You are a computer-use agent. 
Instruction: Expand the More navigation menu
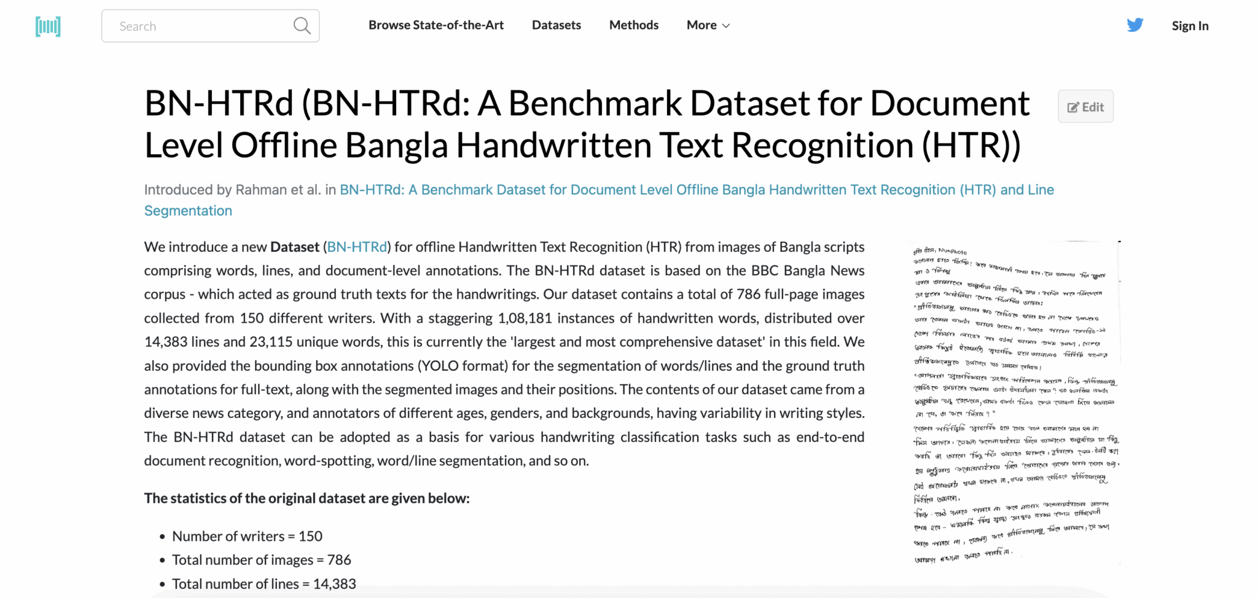(701, 25)
